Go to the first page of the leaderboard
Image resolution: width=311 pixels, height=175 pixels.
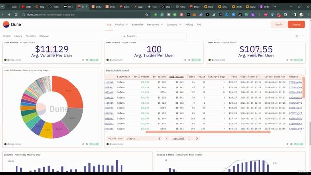click(x=159, y=138)
